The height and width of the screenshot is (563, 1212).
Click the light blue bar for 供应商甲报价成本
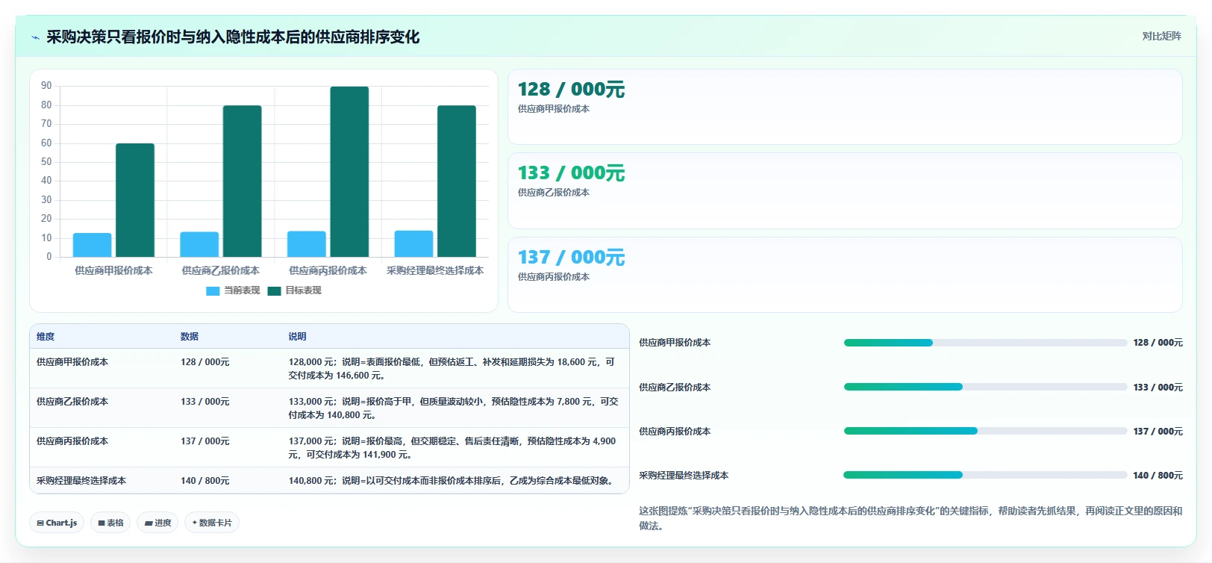92,245
